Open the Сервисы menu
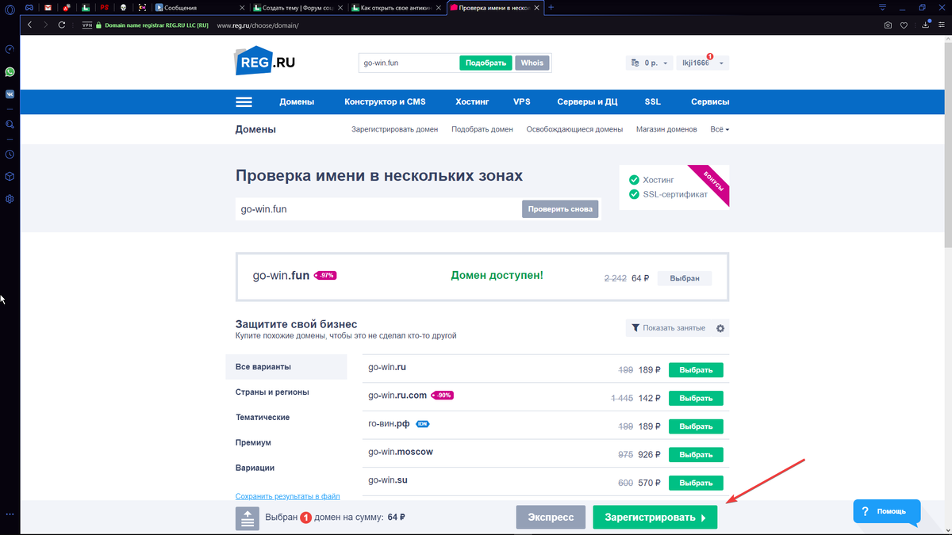The width and height of the screenshot is (952, 535). tap(710, 102)
